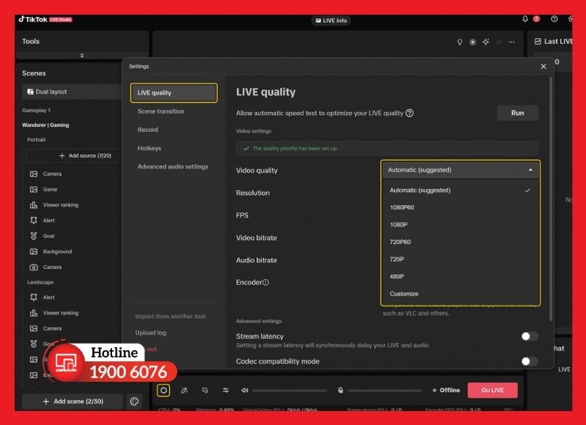The width and height of the screenshot is (586, 425).
Task: Select the Record settings tab
Action: click(x=148, y=130)
